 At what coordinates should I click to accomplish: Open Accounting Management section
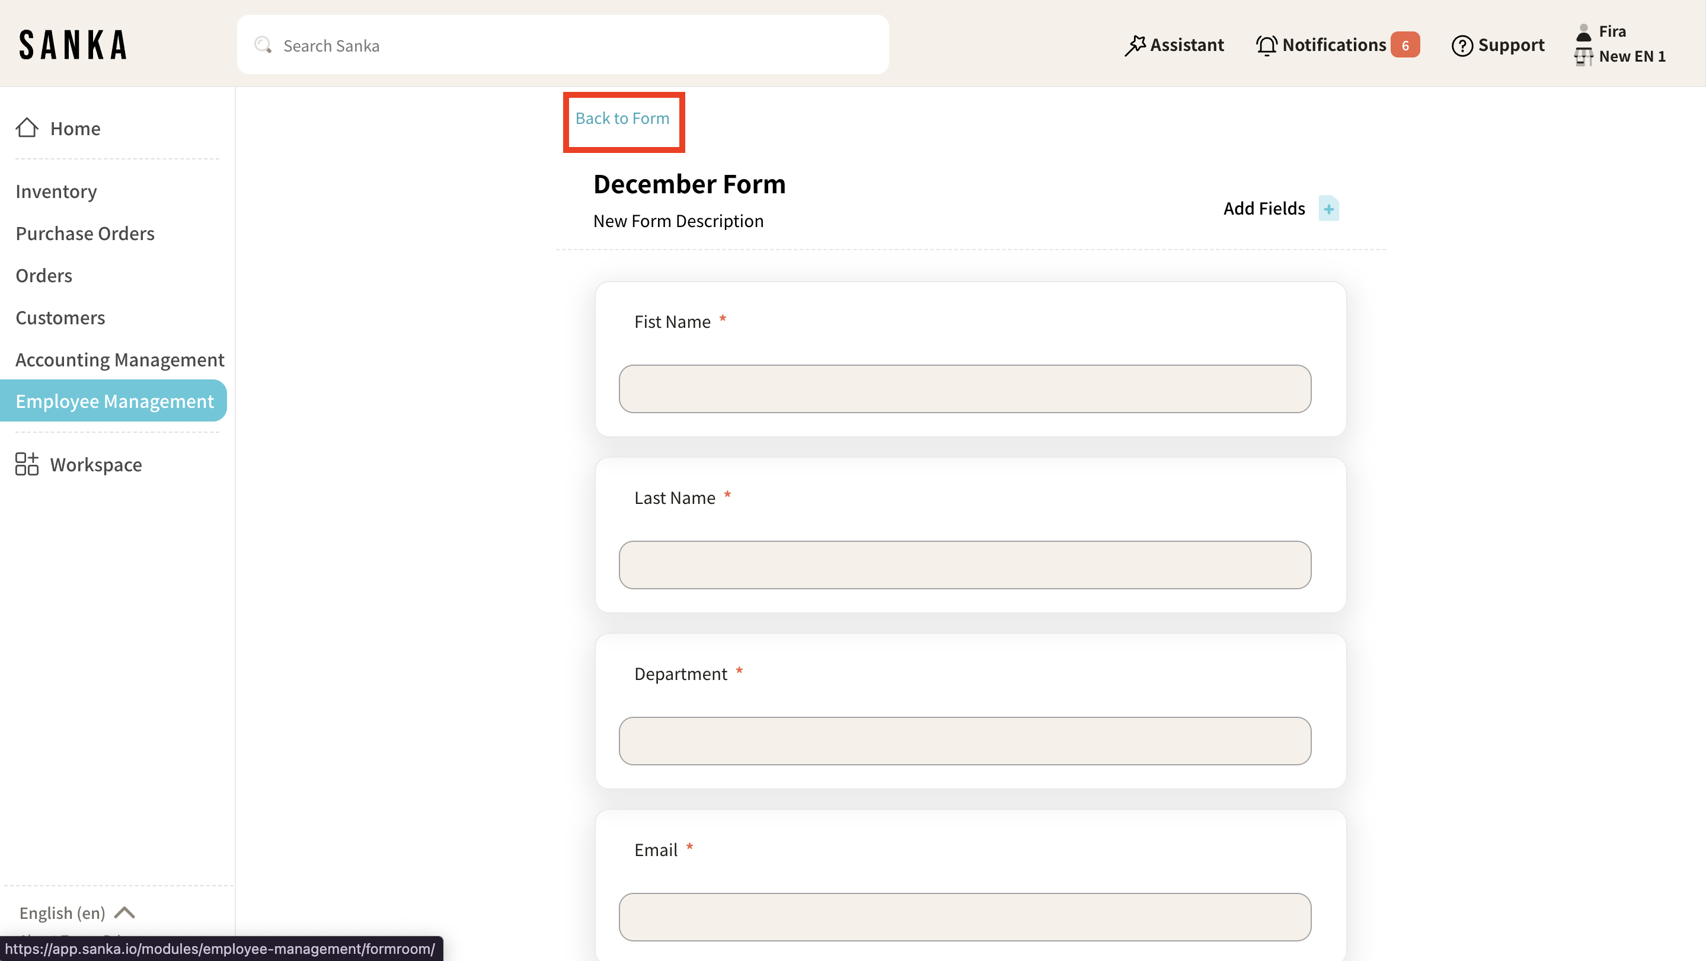[120, 359]
